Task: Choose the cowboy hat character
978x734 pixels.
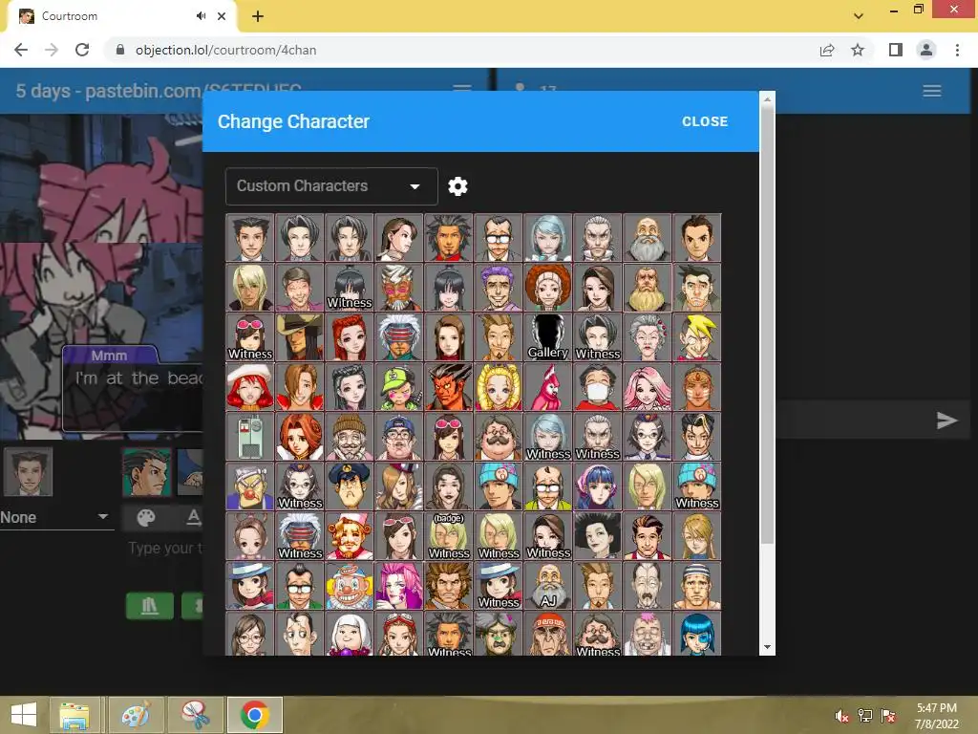Action: tap(299, 337)
